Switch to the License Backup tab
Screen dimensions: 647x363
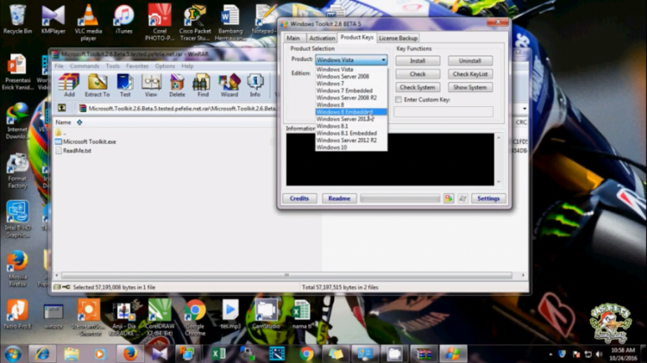click(x=399, y=38)
